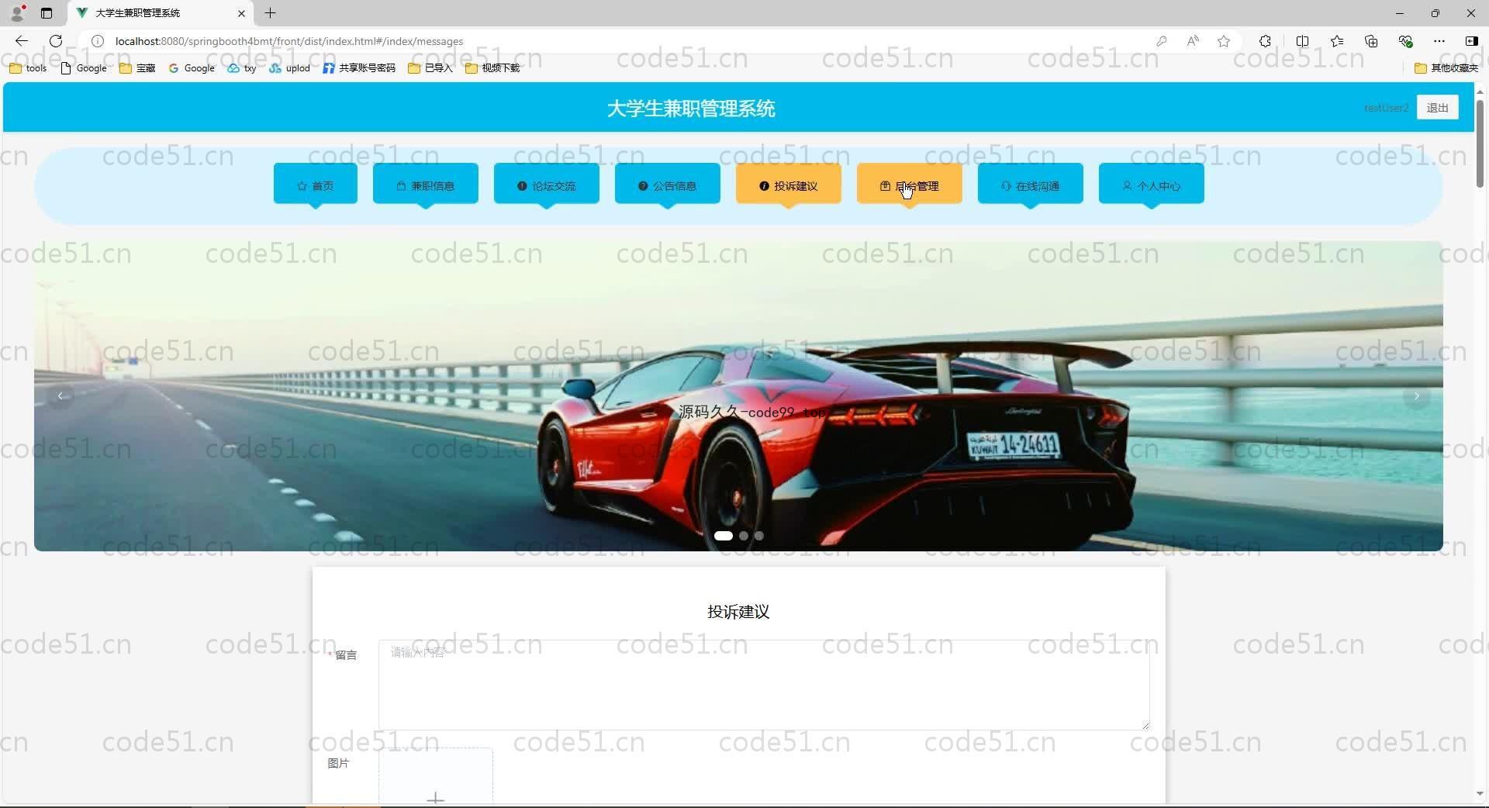Toggle the browser sidebar icon
This screenshot has width=1489, height=808.
point(1471,41)
